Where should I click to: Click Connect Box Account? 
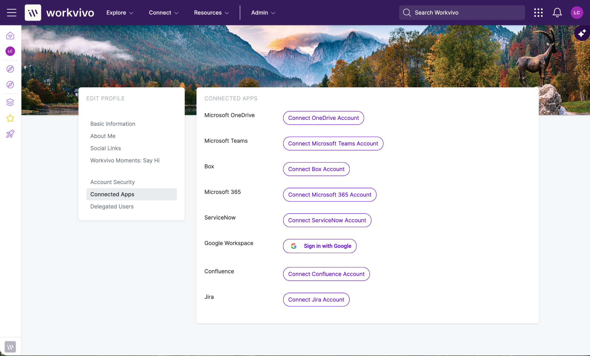(x=316, y=169)
